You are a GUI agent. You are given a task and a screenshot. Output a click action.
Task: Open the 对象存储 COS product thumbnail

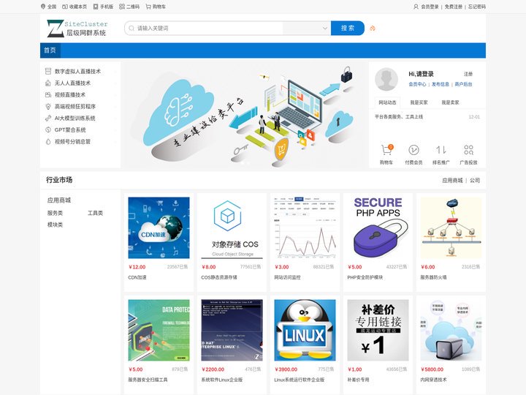tap(232, 227)
